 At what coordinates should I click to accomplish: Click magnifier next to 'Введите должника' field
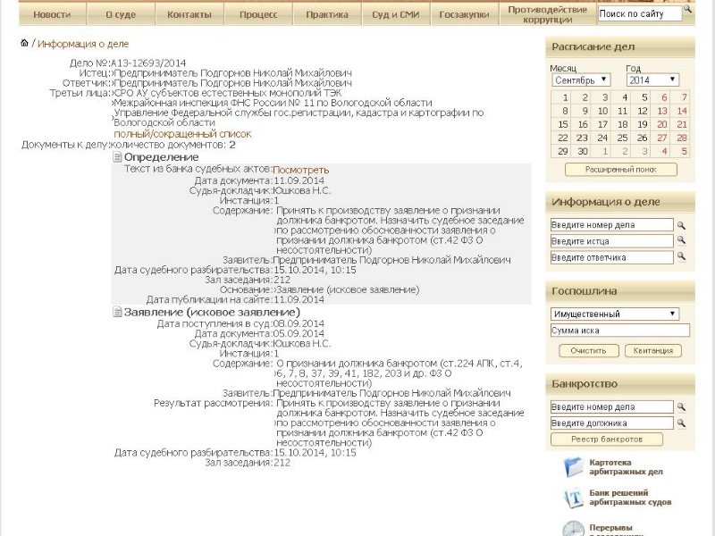click(x=681, y=423)
